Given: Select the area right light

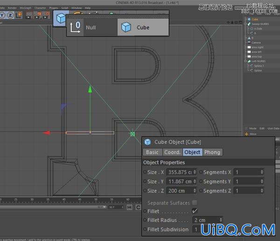Looking at the screenshot, I should [258, 47].
